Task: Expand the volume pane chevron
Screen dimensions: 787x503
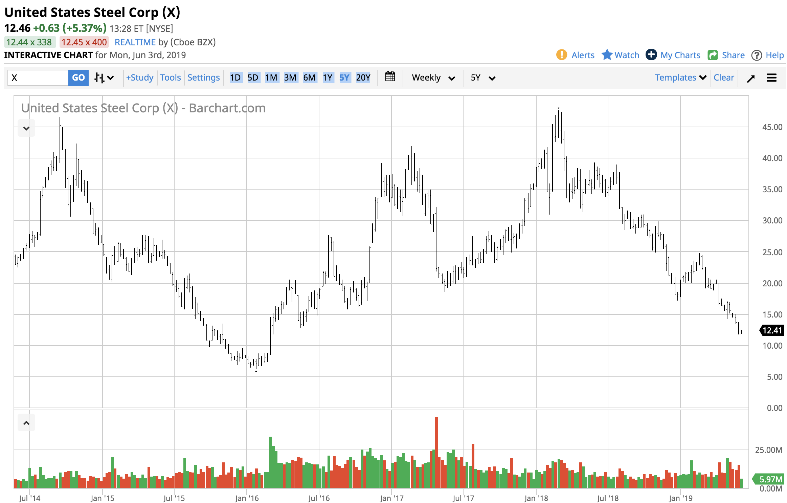Action: [26, 422]
